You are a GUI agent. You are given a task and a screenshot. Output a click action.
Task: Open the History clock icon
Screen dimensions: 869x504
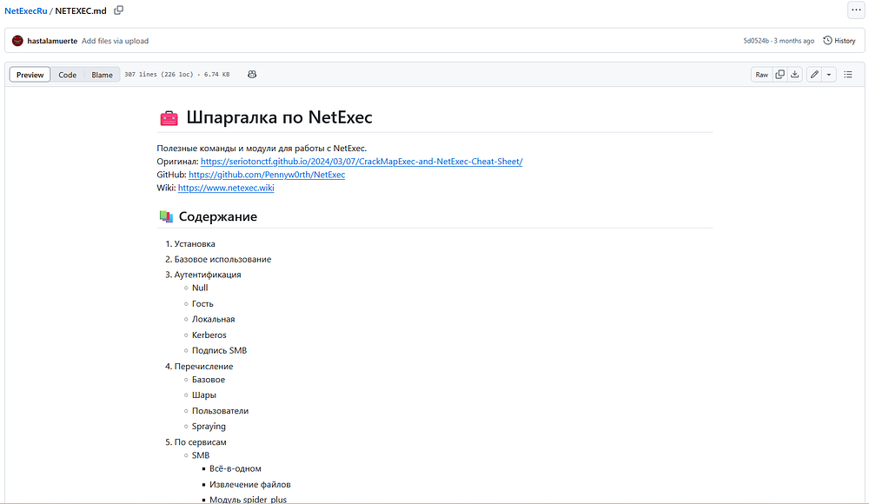827,41
